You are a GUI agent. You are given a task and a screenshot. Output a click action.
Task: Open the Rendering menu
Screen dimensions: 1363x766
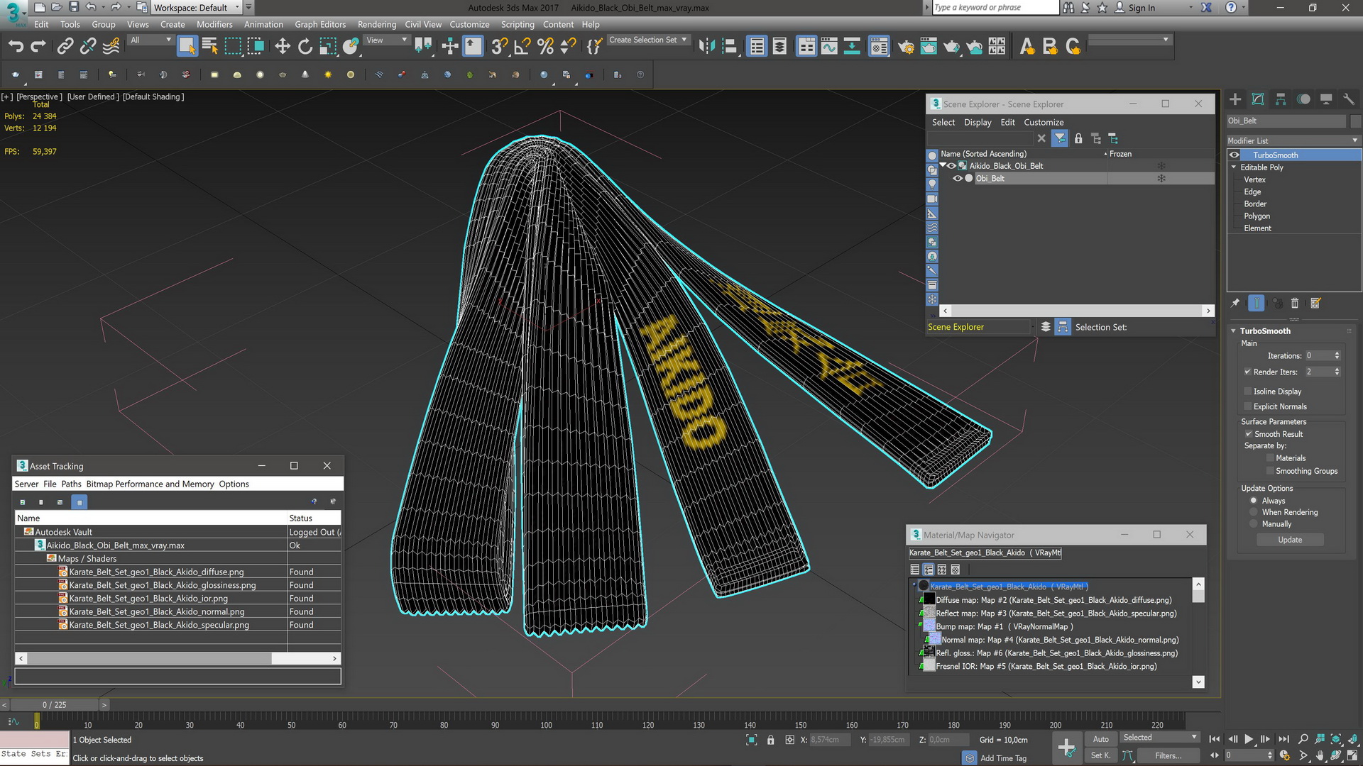pyautogui.click(x=377, y=24)
